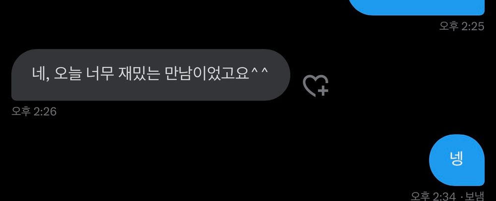Click the 오후 2:26 timestamp under the gray bubble
Image resolution: width=496 pixels, height=201 pixels.
(x=34, y=111)
